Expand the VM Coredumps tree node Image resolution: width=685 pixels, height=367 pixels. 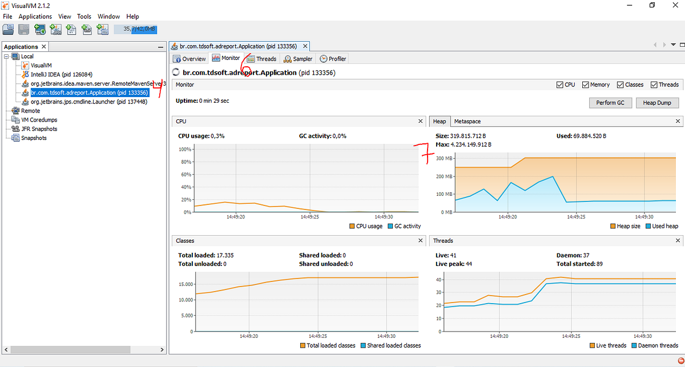(x=6, y=120)
